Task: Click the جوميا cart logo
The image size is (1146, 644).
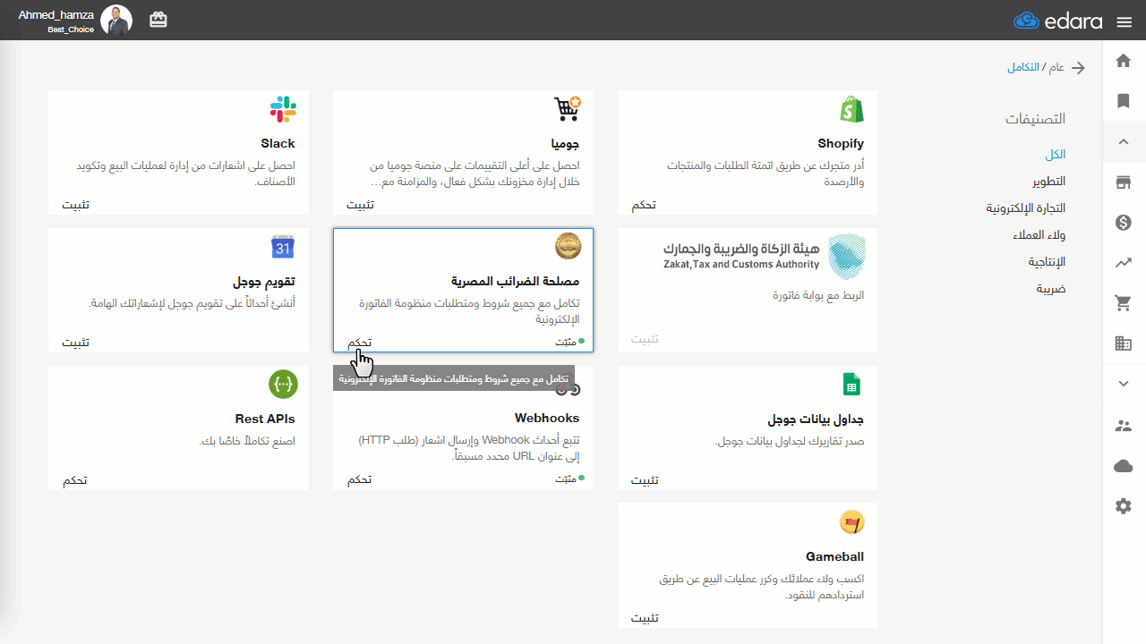Action: 568,108
